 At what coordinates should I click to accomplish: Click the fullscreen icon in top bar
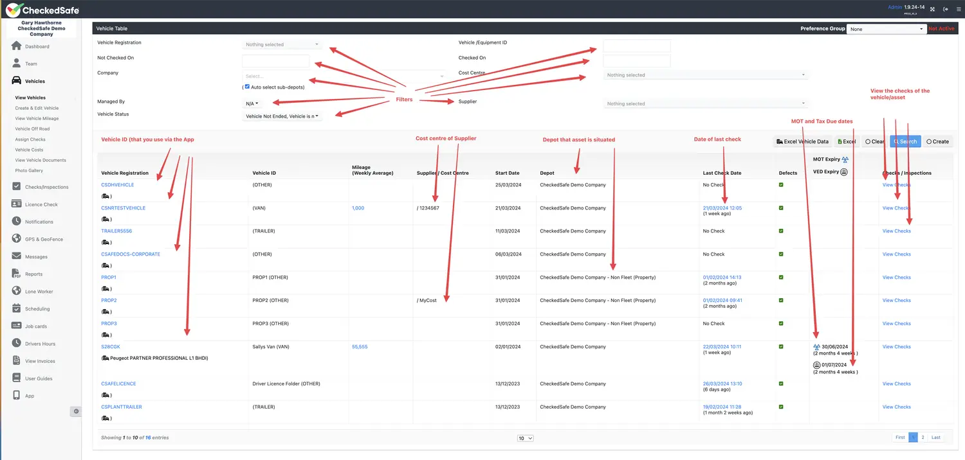(x=932, y=9)
